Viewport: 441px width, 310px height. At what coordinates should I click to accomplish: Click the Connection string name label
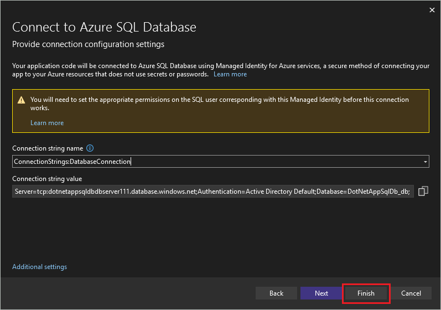(48, 148)
